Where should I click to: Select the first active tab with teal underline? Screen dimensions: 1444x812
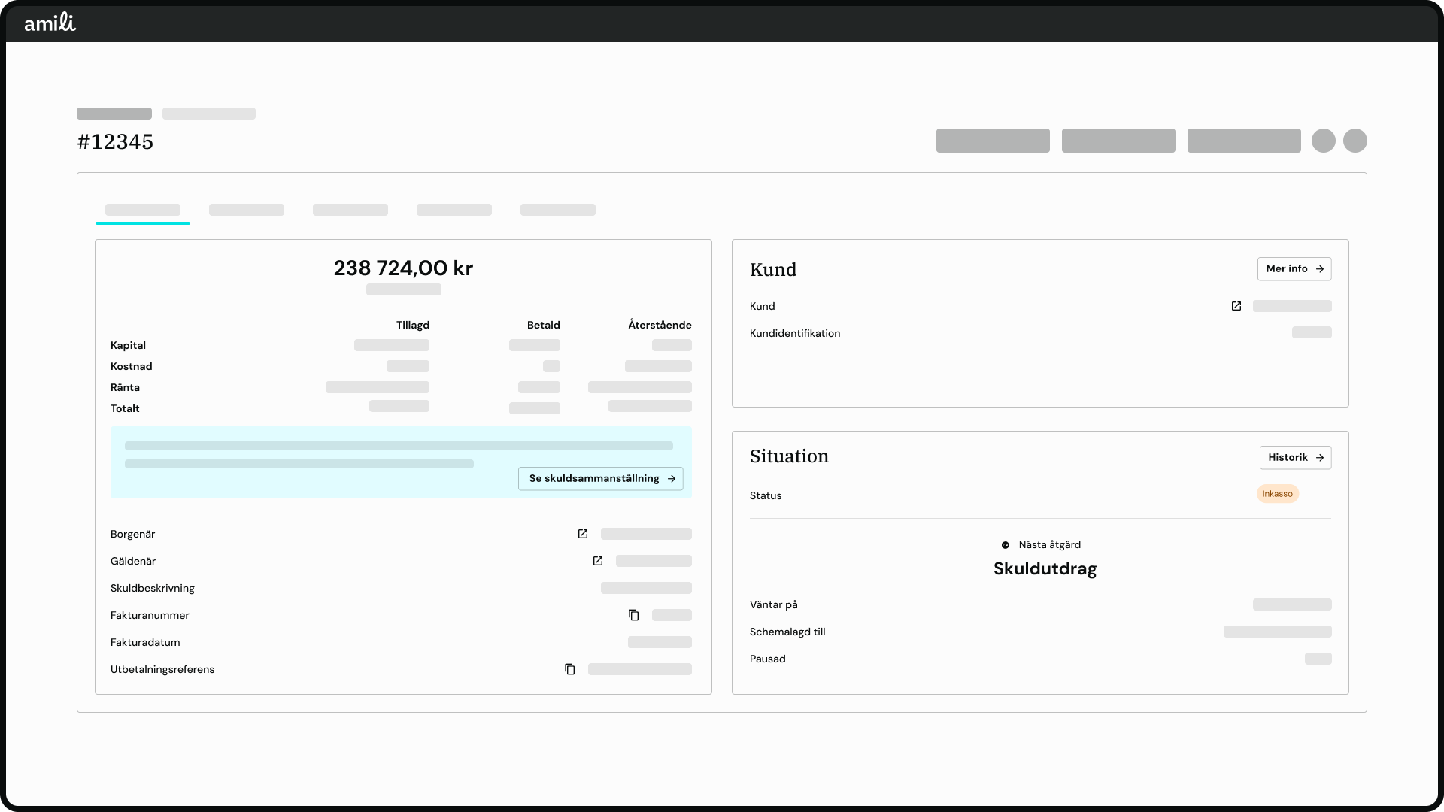coord(143,211)
